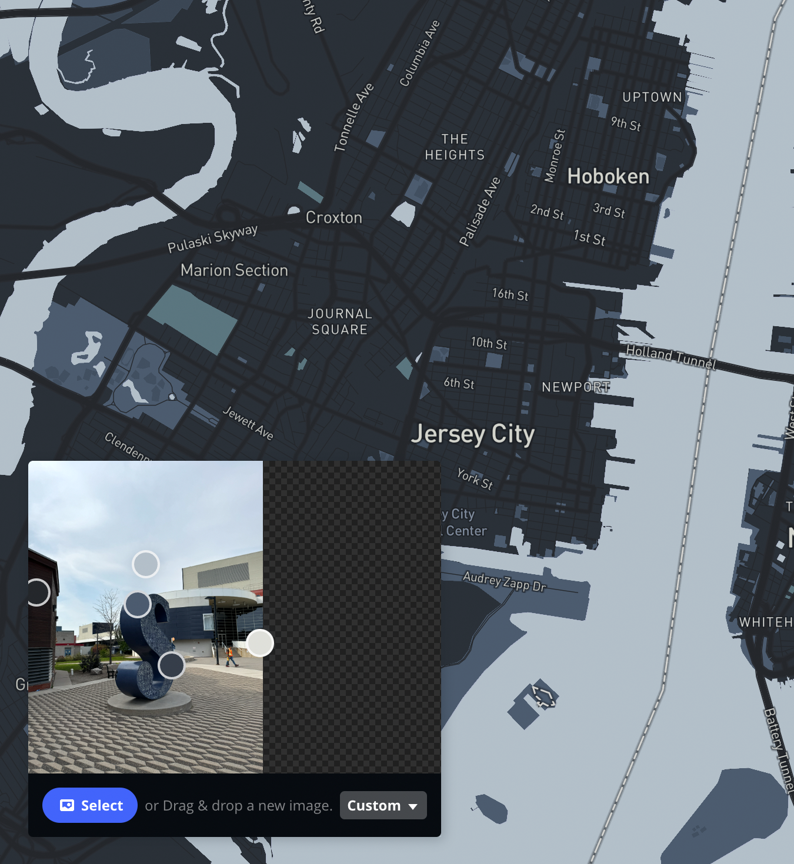Click the Journal Square map label

coord(340,322)
